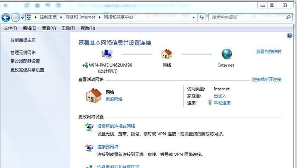Click the Internet globe icon
Image resolution: width=297 pixels, height=168 pixels.
click(x=227, y=54)
